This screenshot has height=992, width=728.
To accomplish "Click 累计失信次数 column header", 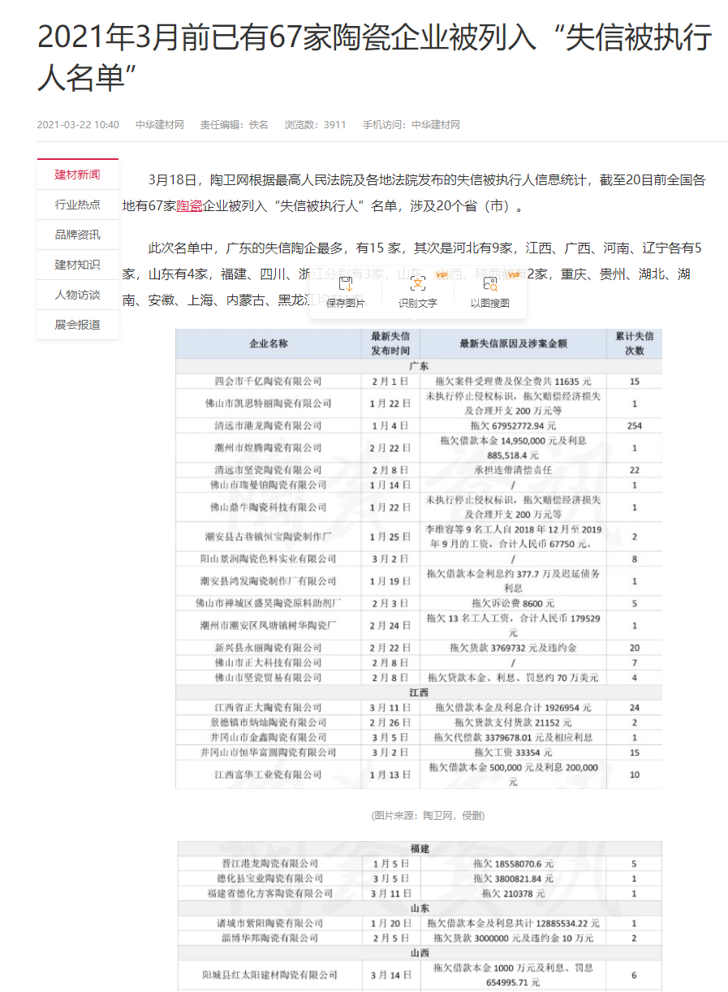I will (634, 343).
